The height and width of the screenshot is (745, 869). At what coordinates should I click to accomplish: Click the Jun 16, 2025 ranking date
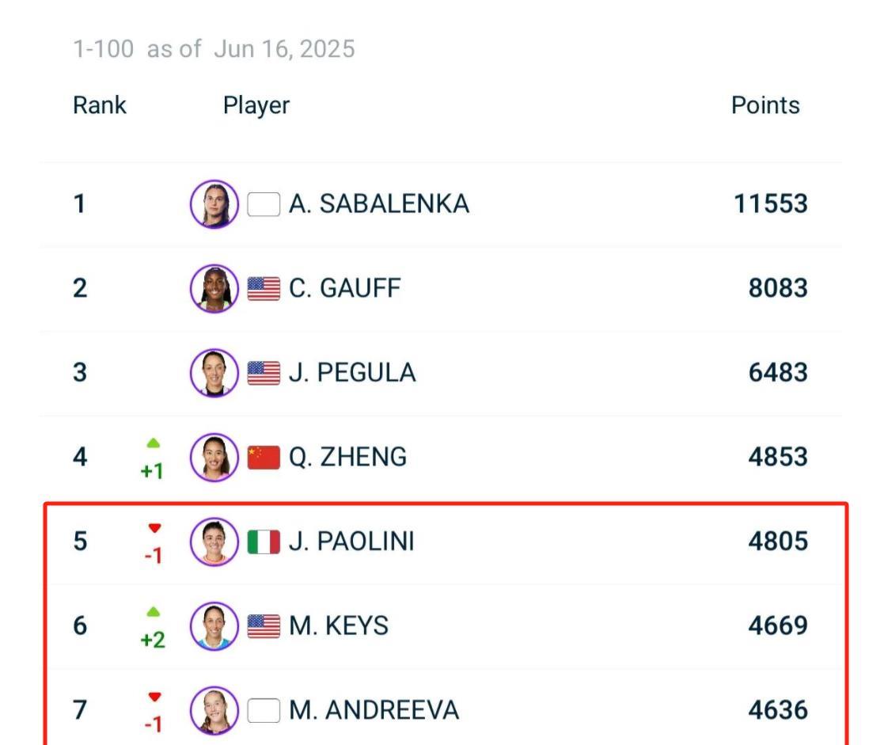click(284, 49)
